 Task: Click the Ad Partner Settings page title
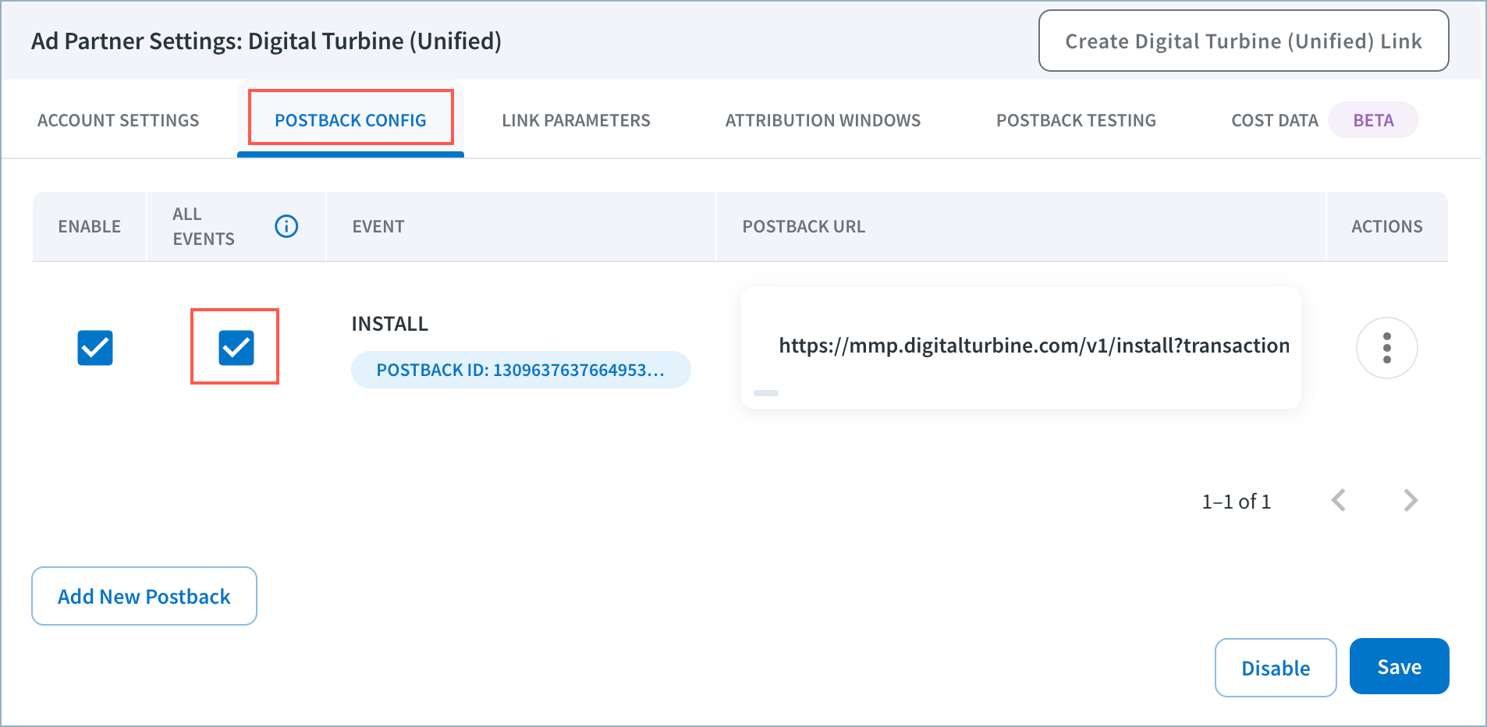(266, 41)
